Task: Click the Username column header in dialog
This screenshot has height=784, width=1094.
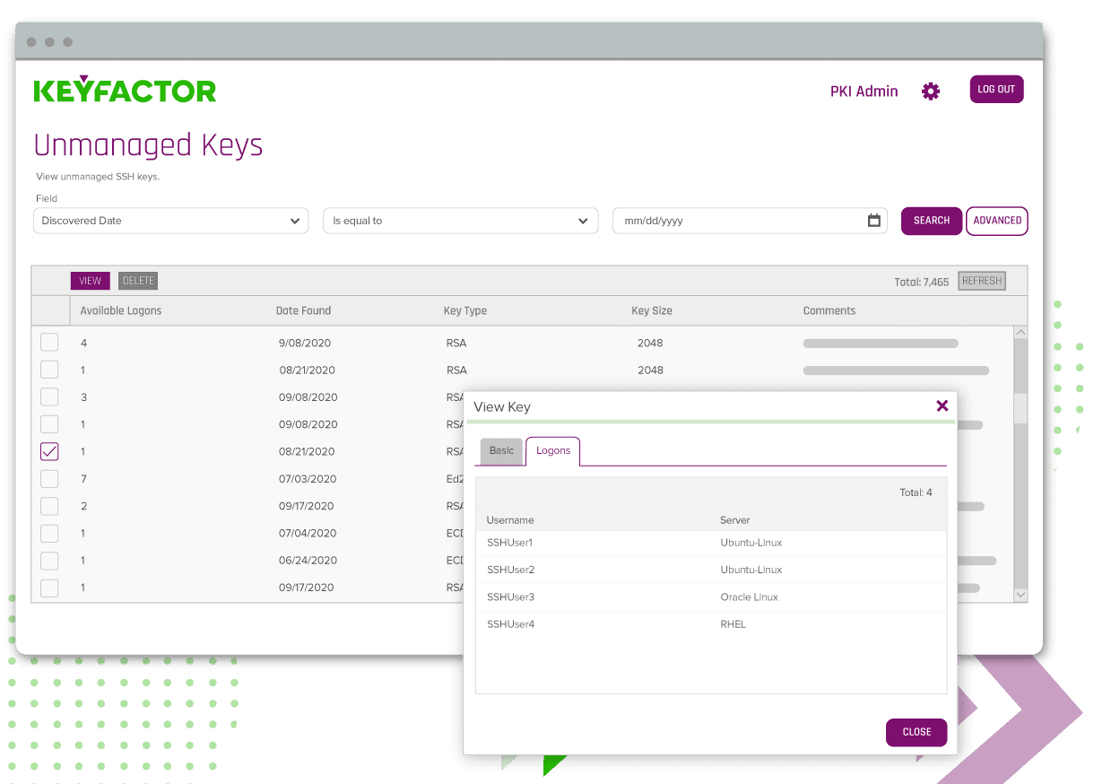Action: click(510, 520)
